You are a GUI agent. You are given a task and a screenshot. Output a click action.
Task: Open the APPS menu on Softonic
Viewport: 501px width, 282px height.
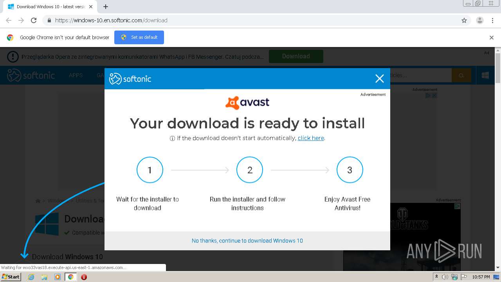(x=76, y=75)
